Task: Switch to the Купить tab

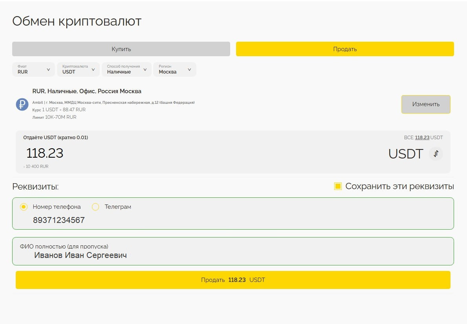Action: [x=121, y=49]
